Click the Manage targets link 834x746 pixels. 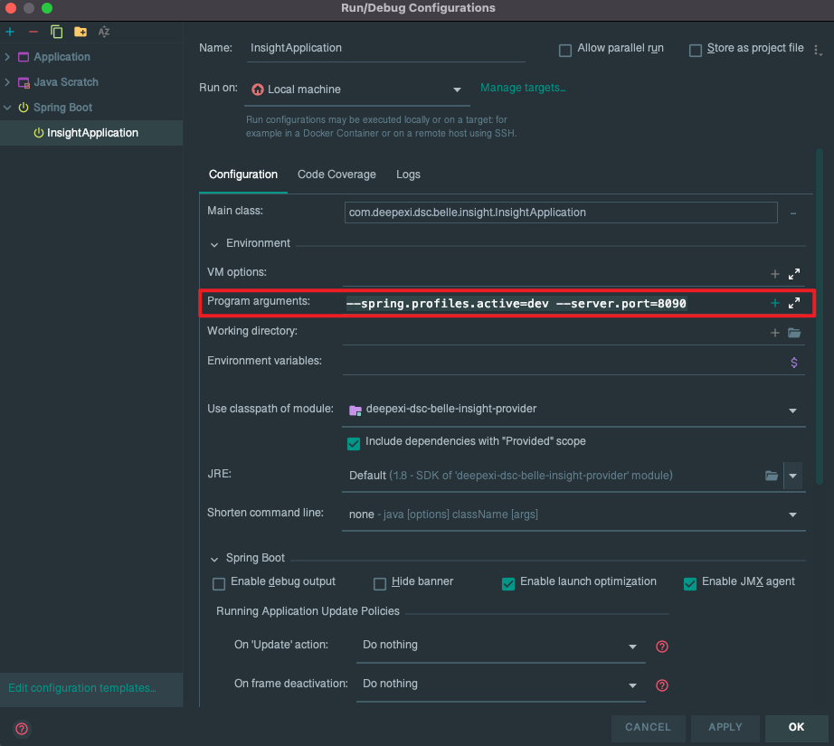pos(523,88)
